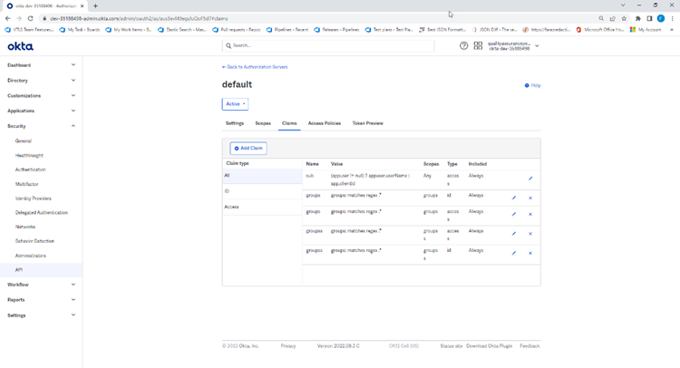Switch to the Settings tab of the authorization server
680x368 pixels.
(x=235, y=123)
